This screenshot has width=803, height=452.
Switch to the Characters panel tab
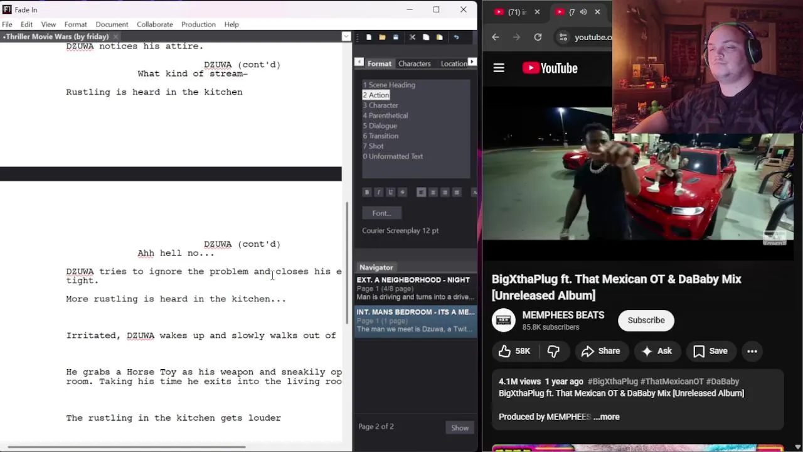pyautogui.click(x=414, y=63)
